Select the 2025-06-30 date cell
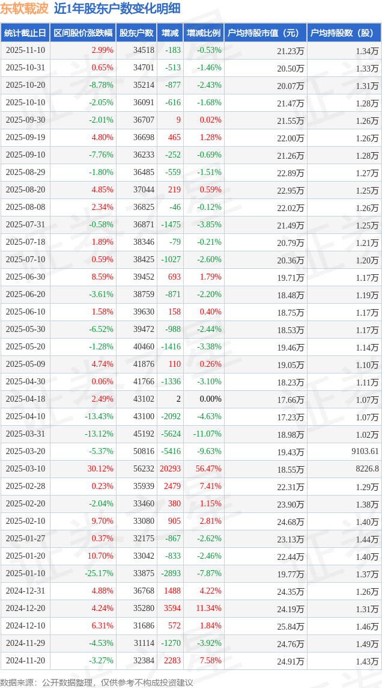This screenshot has height=688, width=382. [25, 277]
